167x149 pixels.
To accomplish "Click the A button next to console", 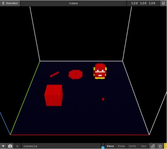I will pyautogui.click(x=17, y=146).
